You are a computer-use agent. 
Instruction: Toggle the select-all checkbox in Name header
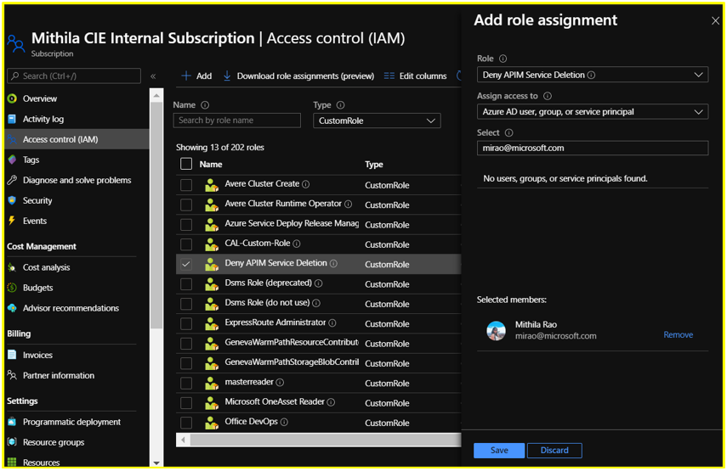[x=186, y=164]
